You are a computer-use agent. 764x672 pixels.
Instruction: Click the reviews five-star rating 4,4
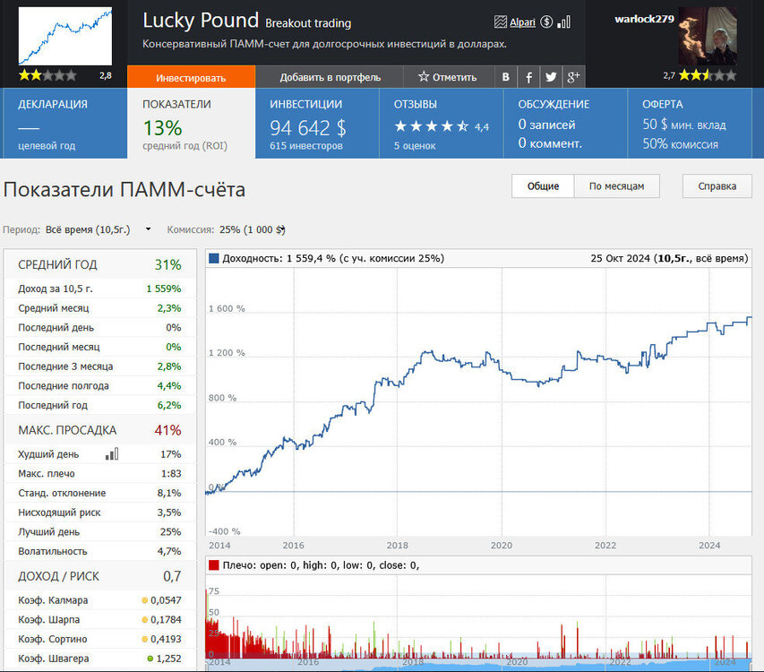[x=431, y=126]
